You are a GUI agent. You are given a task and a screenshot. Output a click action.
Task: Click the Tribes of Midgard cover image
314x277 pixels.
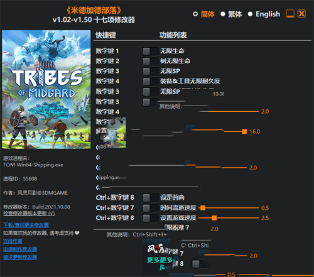click(46, 89)
